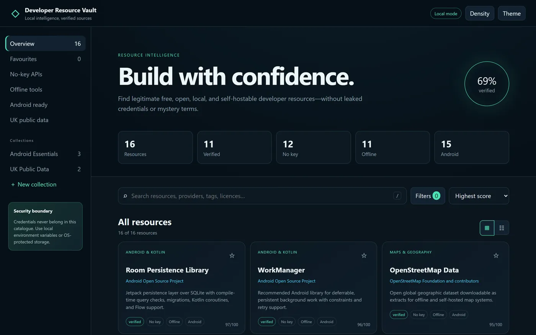Click the Security boundary notice

click(x=45, y=226)
